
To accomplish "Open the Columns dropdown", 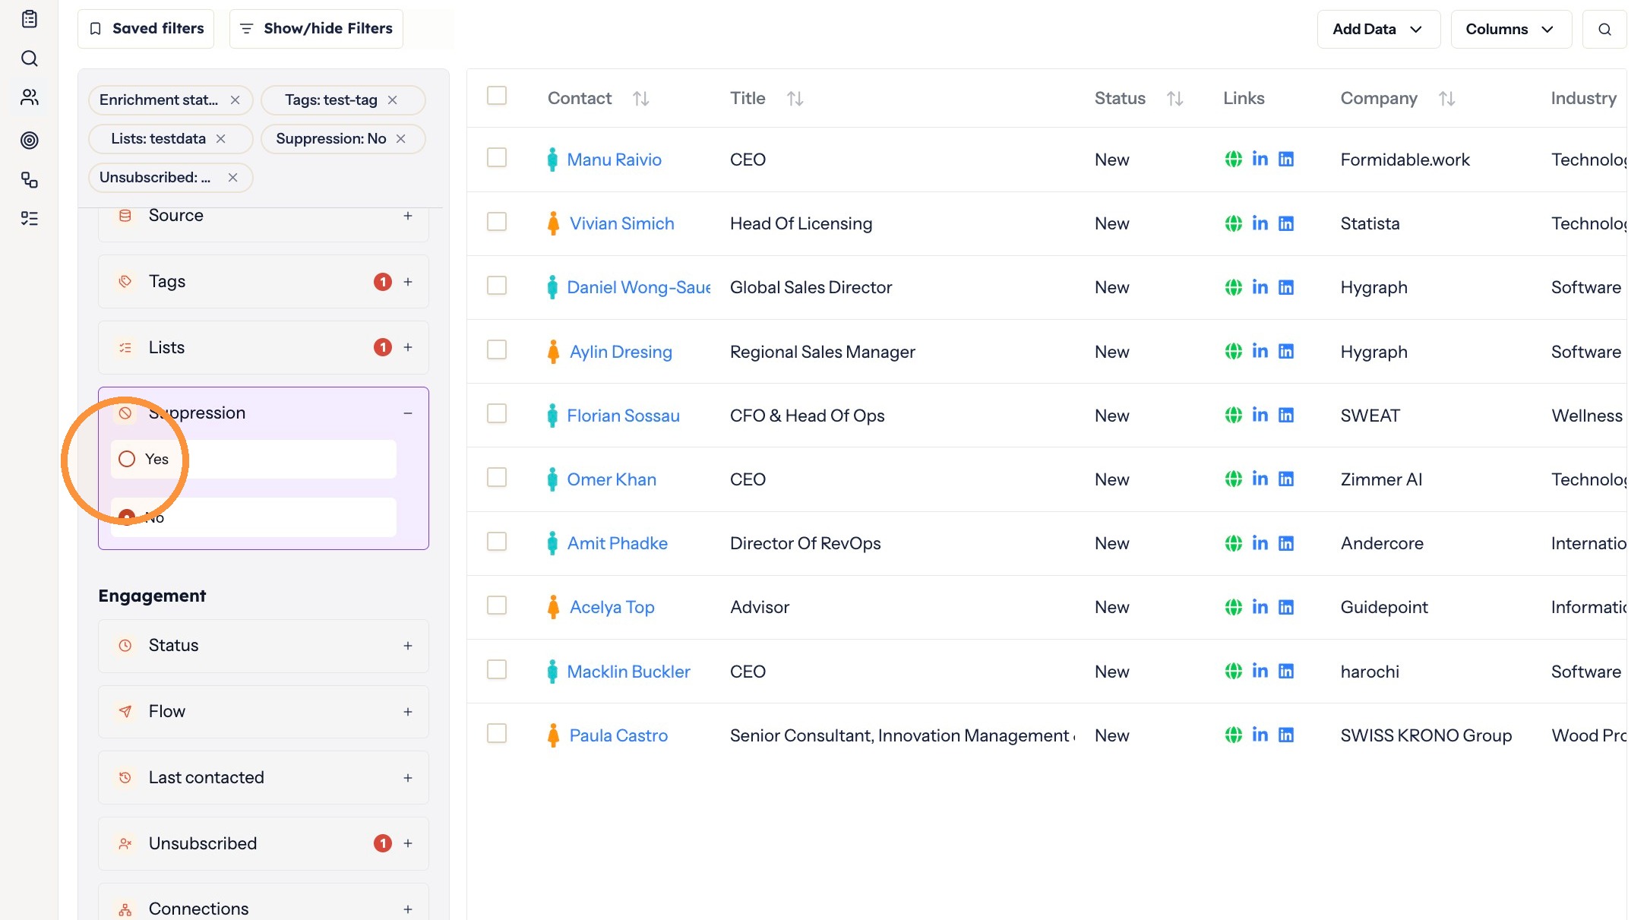I will (1510, 30).
